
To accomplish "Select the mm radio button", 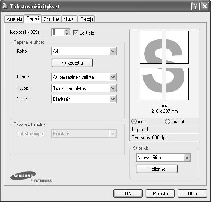I will click(x=134, y=122).
